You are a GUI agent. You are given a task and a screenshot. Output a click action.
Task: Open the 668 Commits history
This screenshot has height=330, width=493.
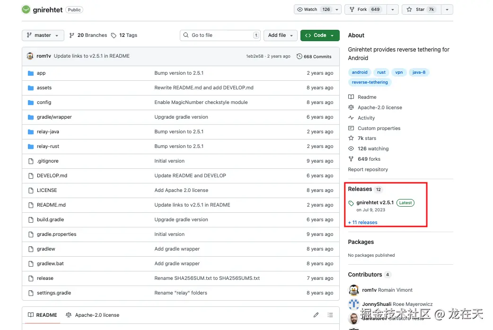pyautogui.click(x=314, y=57)
